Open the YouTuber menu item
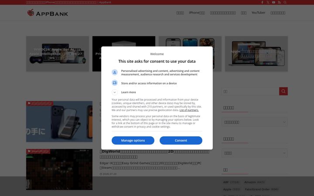The width and height of the screenshot is (314, 196). 258,13
